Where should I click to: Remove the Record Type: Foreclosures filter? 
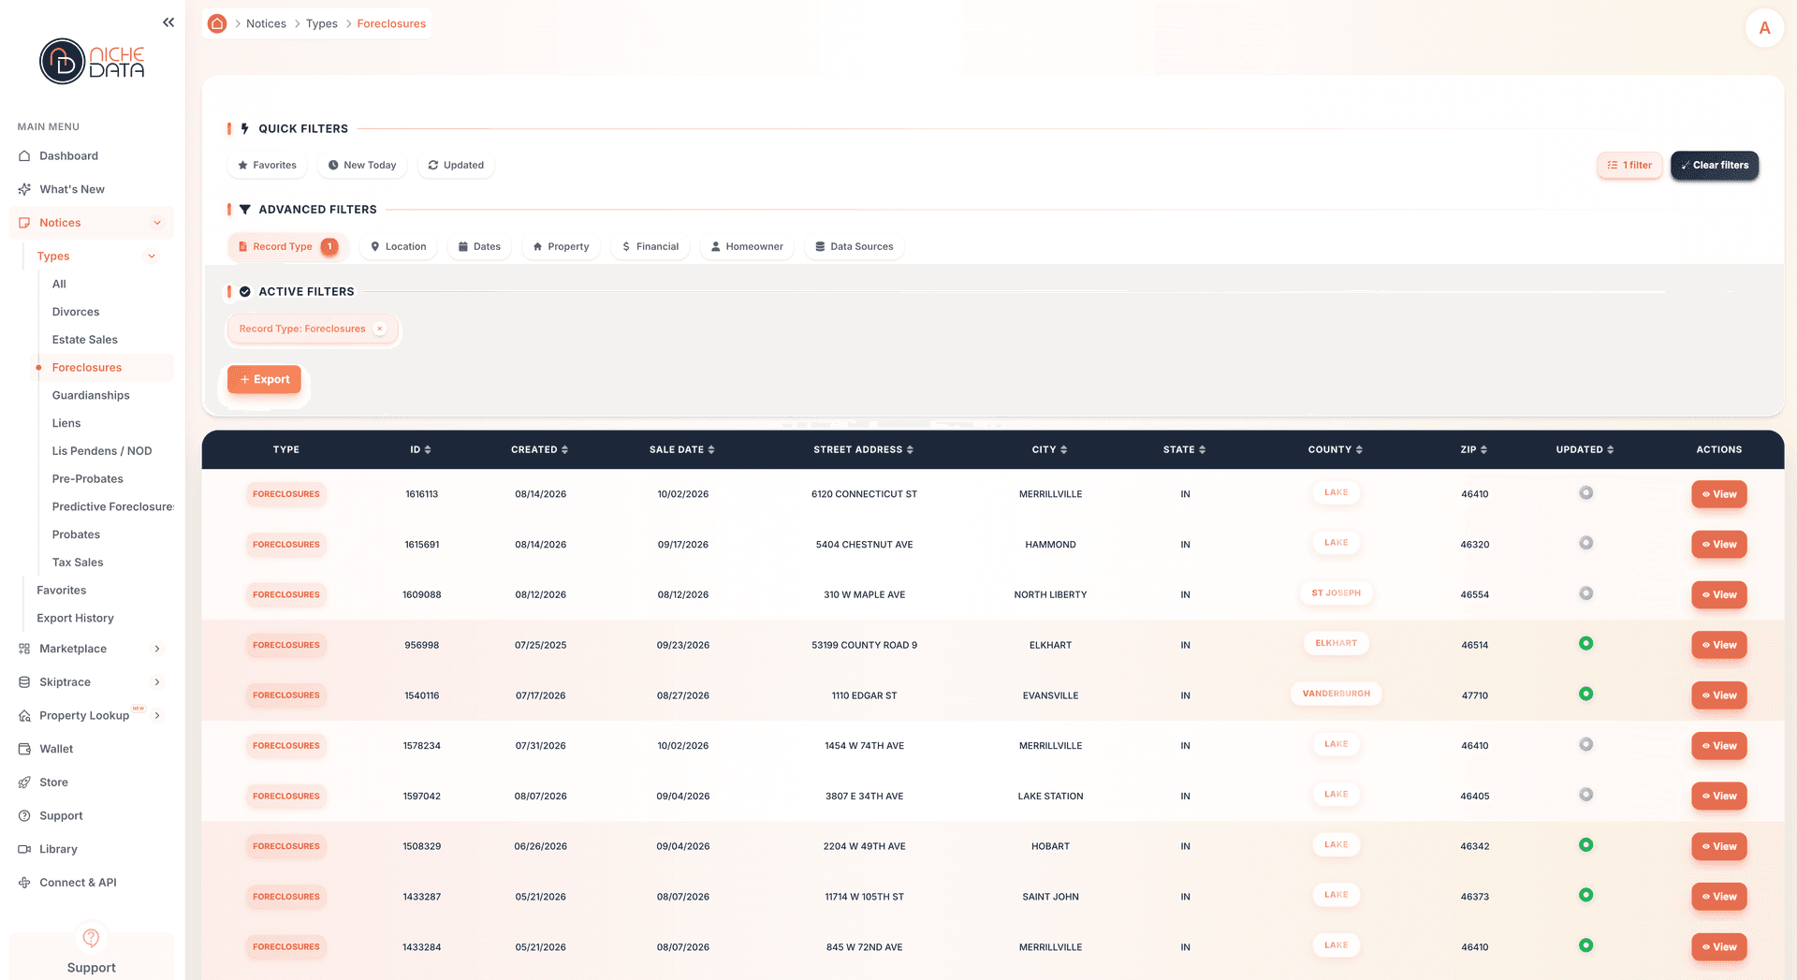pyautogui.click(x=380, y=329)
